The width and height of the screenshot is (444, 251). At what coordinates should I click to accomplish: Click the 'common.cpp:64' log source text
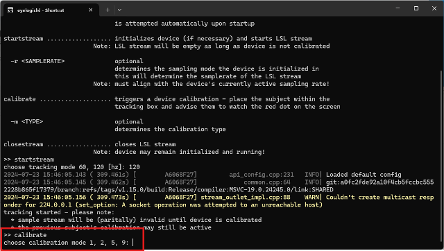[x=267, y=182]
